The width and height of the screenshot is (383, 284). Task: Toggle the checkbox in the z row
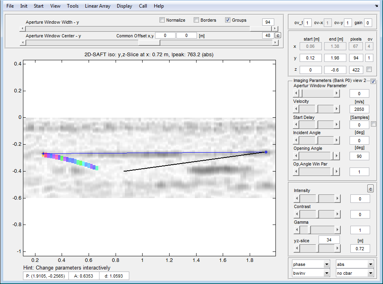point(369,69)
